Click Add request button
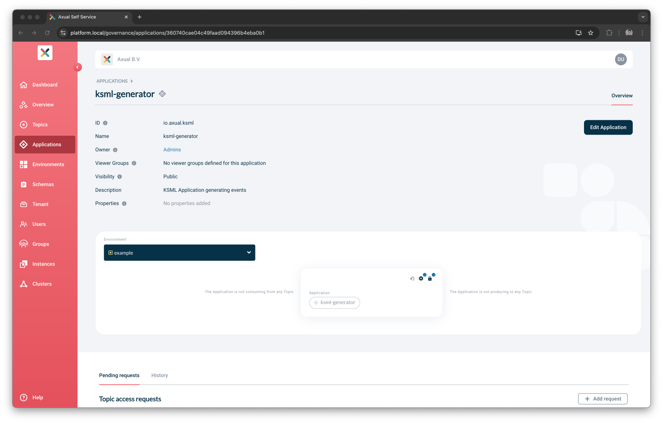 click(602, 399)
